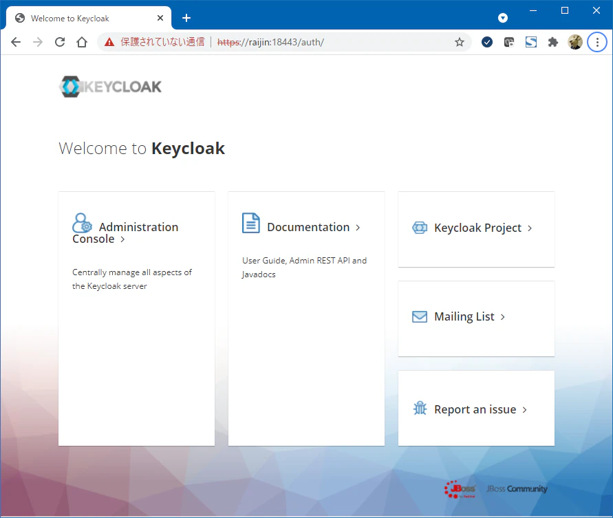The image size is (613, 518).
Task: Open the Chrome three-dot menu
Action: pyautogui.click(x=597, y=42)
